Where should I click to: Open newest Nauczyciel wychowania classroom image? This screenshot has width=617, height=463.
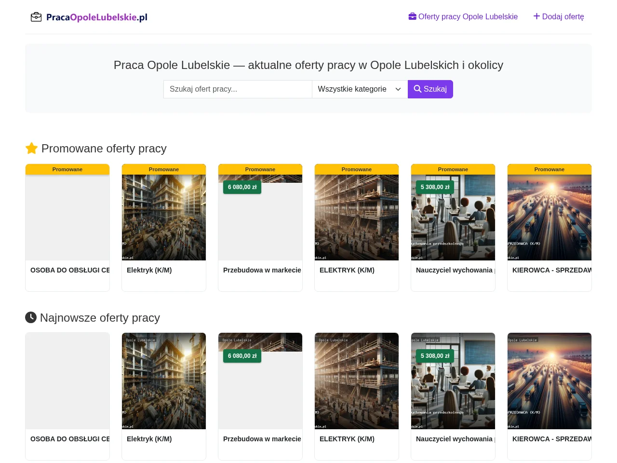click(x=453, y=381)
